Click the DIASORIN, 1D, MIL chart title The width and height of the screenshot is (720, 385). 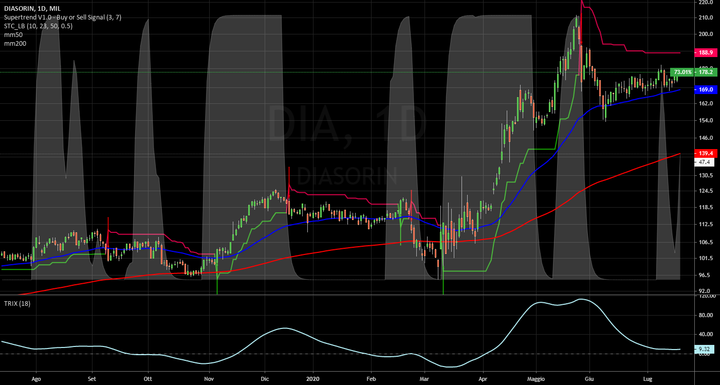(32, 8)
